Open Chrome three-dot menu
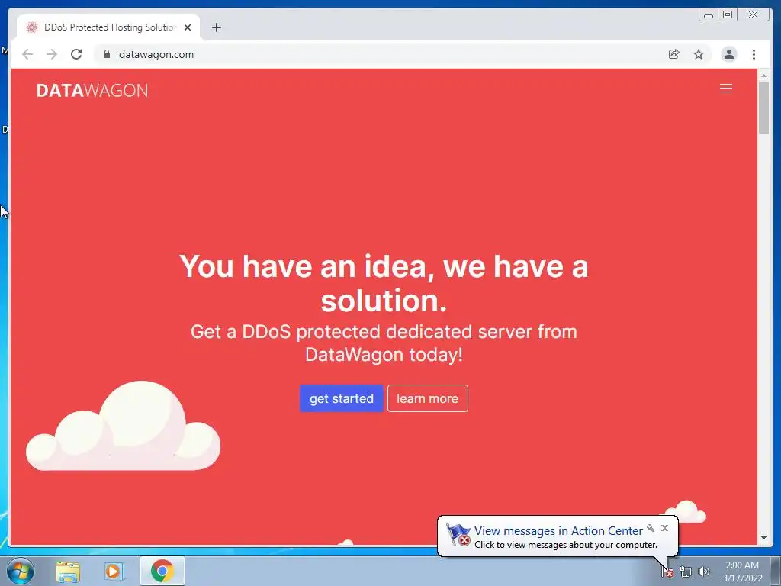The height and width of the screenshot is (586, 781). 754,54
